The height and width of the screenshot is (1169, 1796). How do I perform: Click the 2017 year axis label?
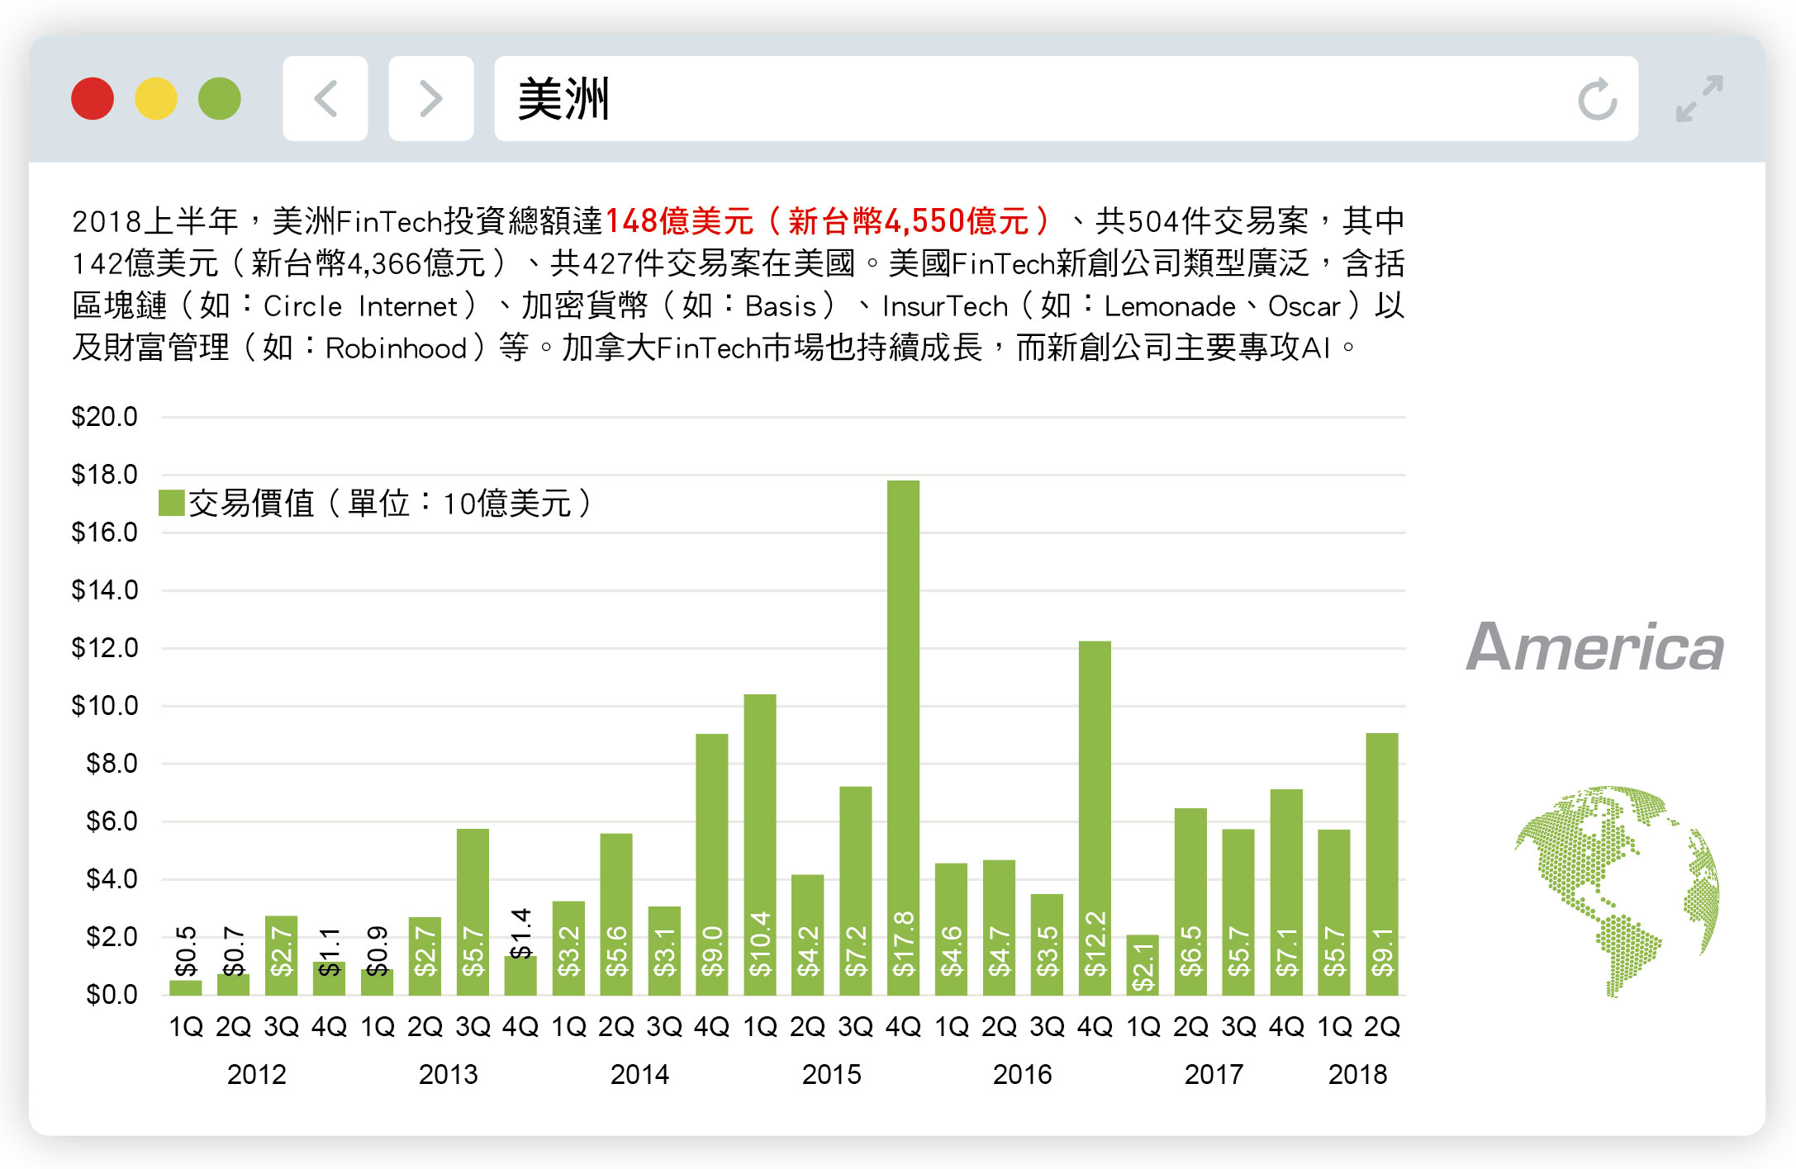pyautogui.click(x=1214, y=1074)
